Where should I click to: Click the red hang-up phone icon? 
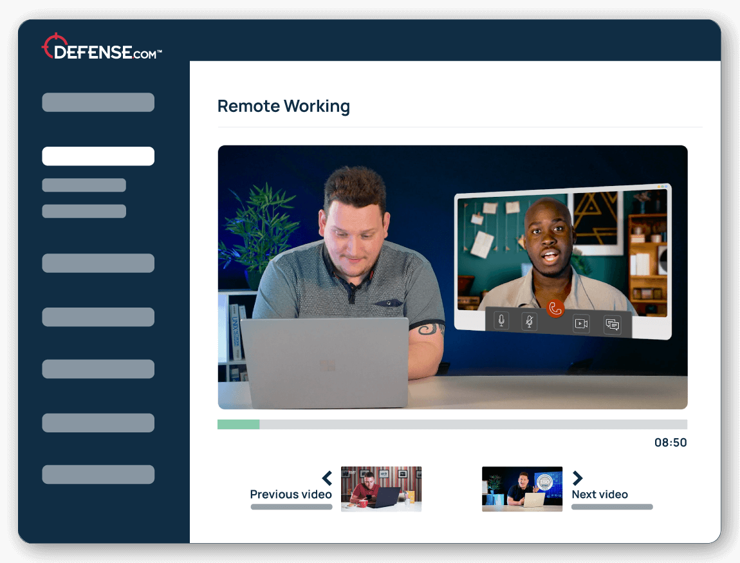pyautogui.click(x=555, y=309)
